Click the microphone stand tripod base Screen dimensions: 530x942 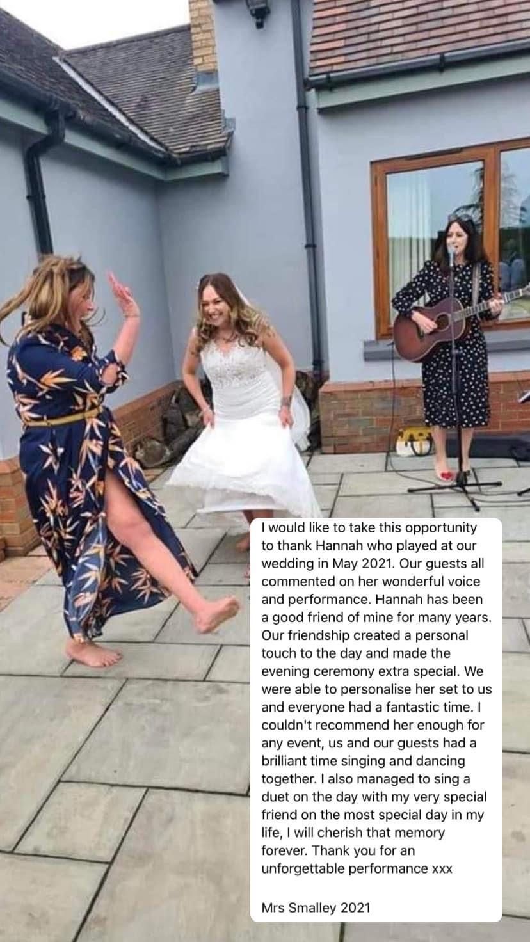tap(454, 490)
